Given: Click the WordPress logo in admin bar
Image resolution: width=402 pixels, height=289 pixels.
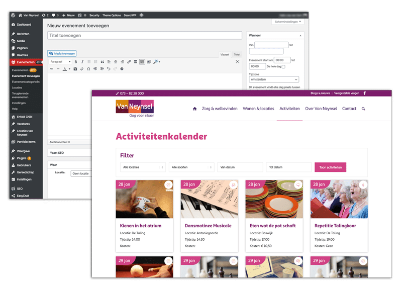Looking at the screenshot, I should click(x=13, y=15).
